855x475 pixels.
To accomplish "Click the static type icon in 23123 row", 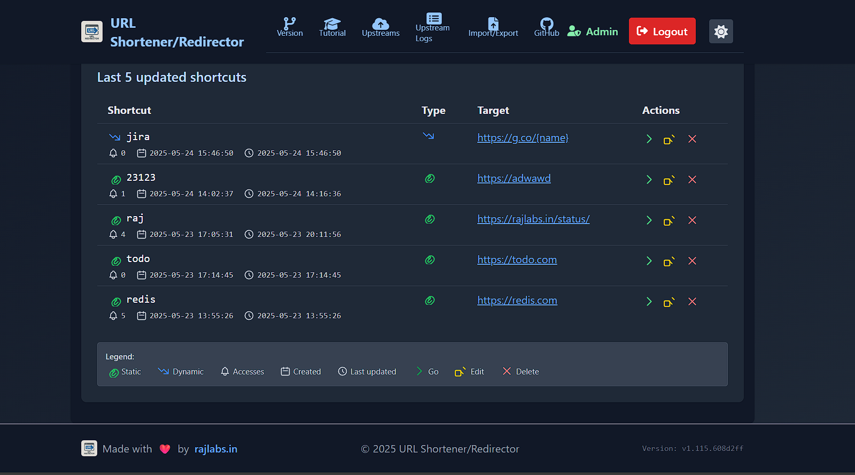I will coord(430,179).
